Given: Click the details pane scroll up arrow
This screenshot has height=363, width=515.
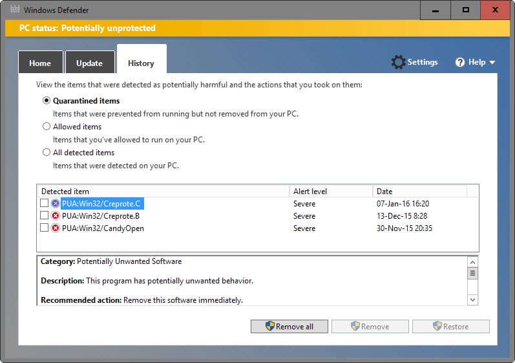Looking at the screenshot, I should point(472,262).
